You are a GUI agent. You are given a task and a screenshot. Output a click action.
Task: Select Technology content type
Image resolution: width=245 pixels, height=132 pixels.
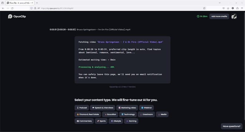(x=128, y=114)
